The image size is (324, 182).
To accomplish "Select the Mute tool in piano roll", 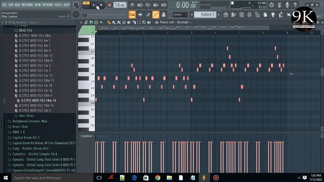I will pyautogui.click(x=129, y=22).
